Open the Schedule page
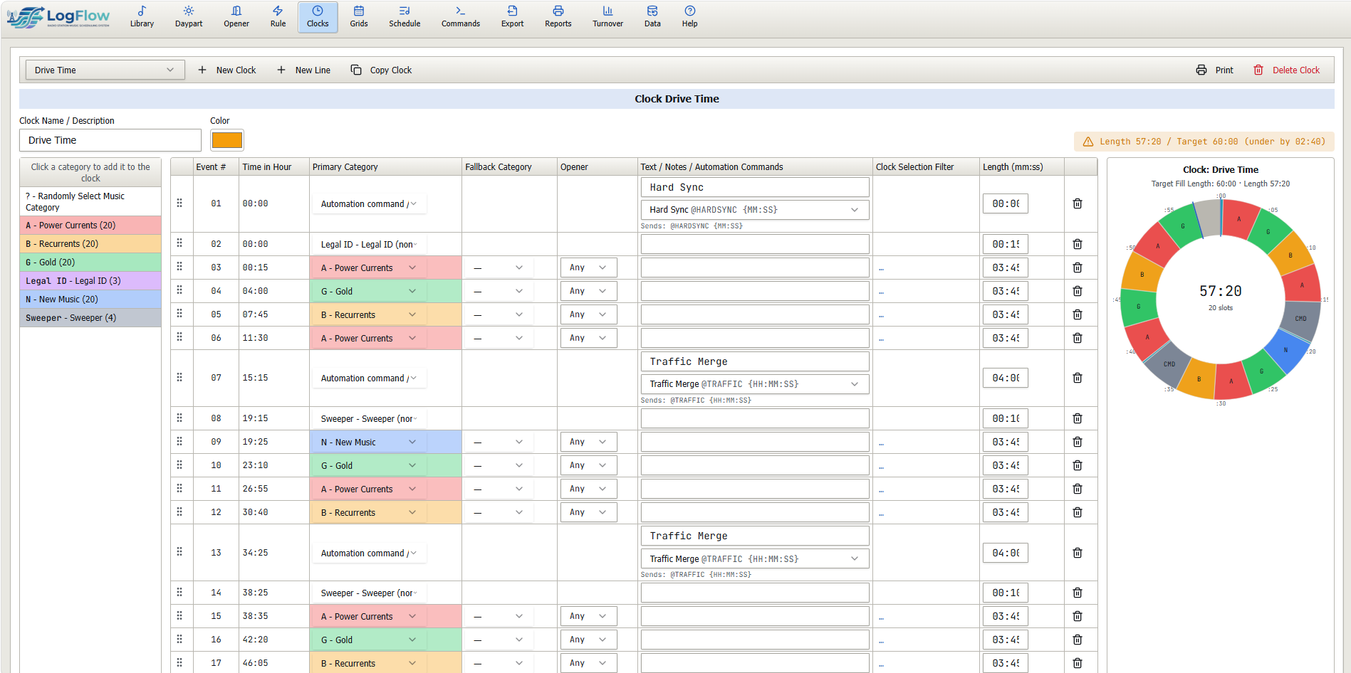1351x673 pixels. [405, 17]
